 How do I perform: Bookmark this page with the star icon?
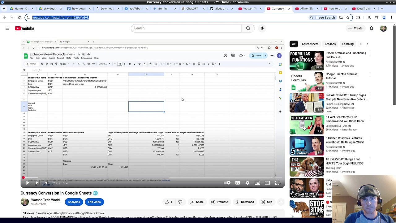click(x=348, y=18)
